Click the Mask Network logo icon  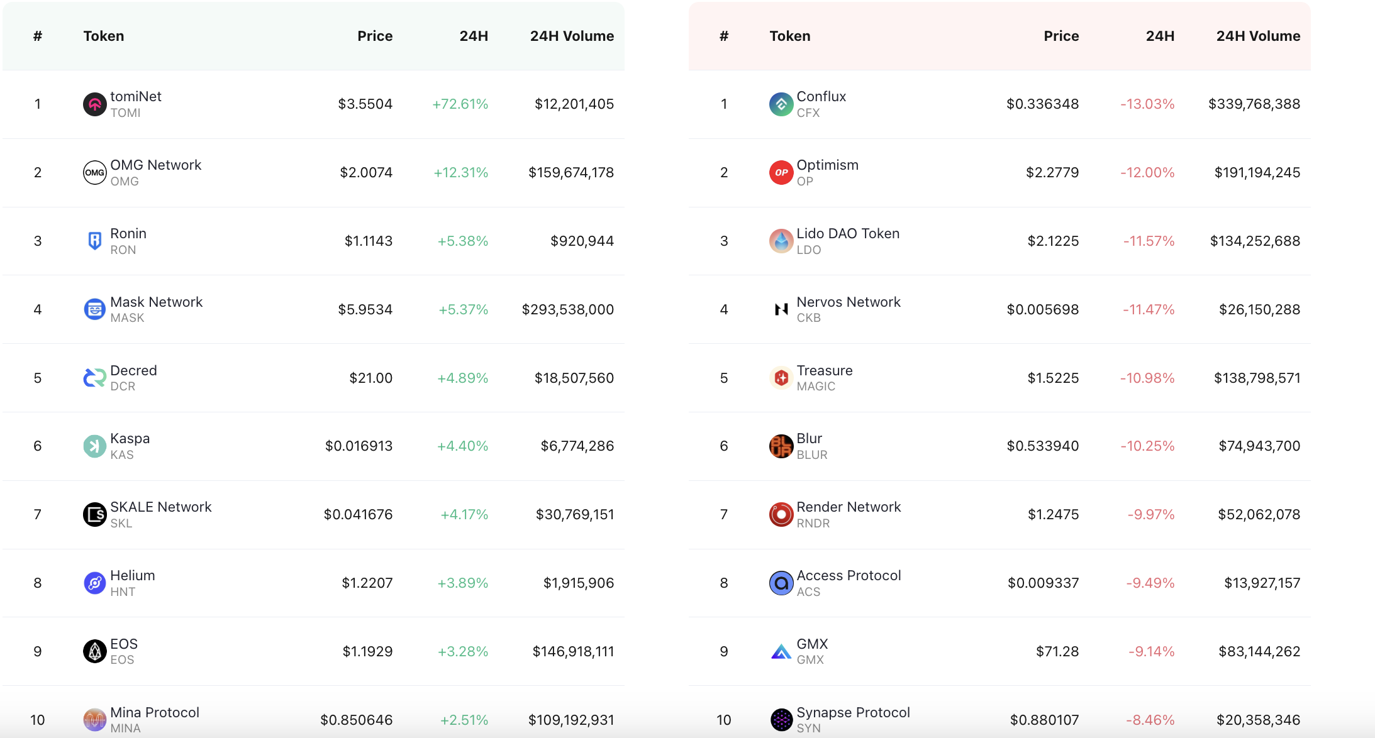click(x=94, y=309)
